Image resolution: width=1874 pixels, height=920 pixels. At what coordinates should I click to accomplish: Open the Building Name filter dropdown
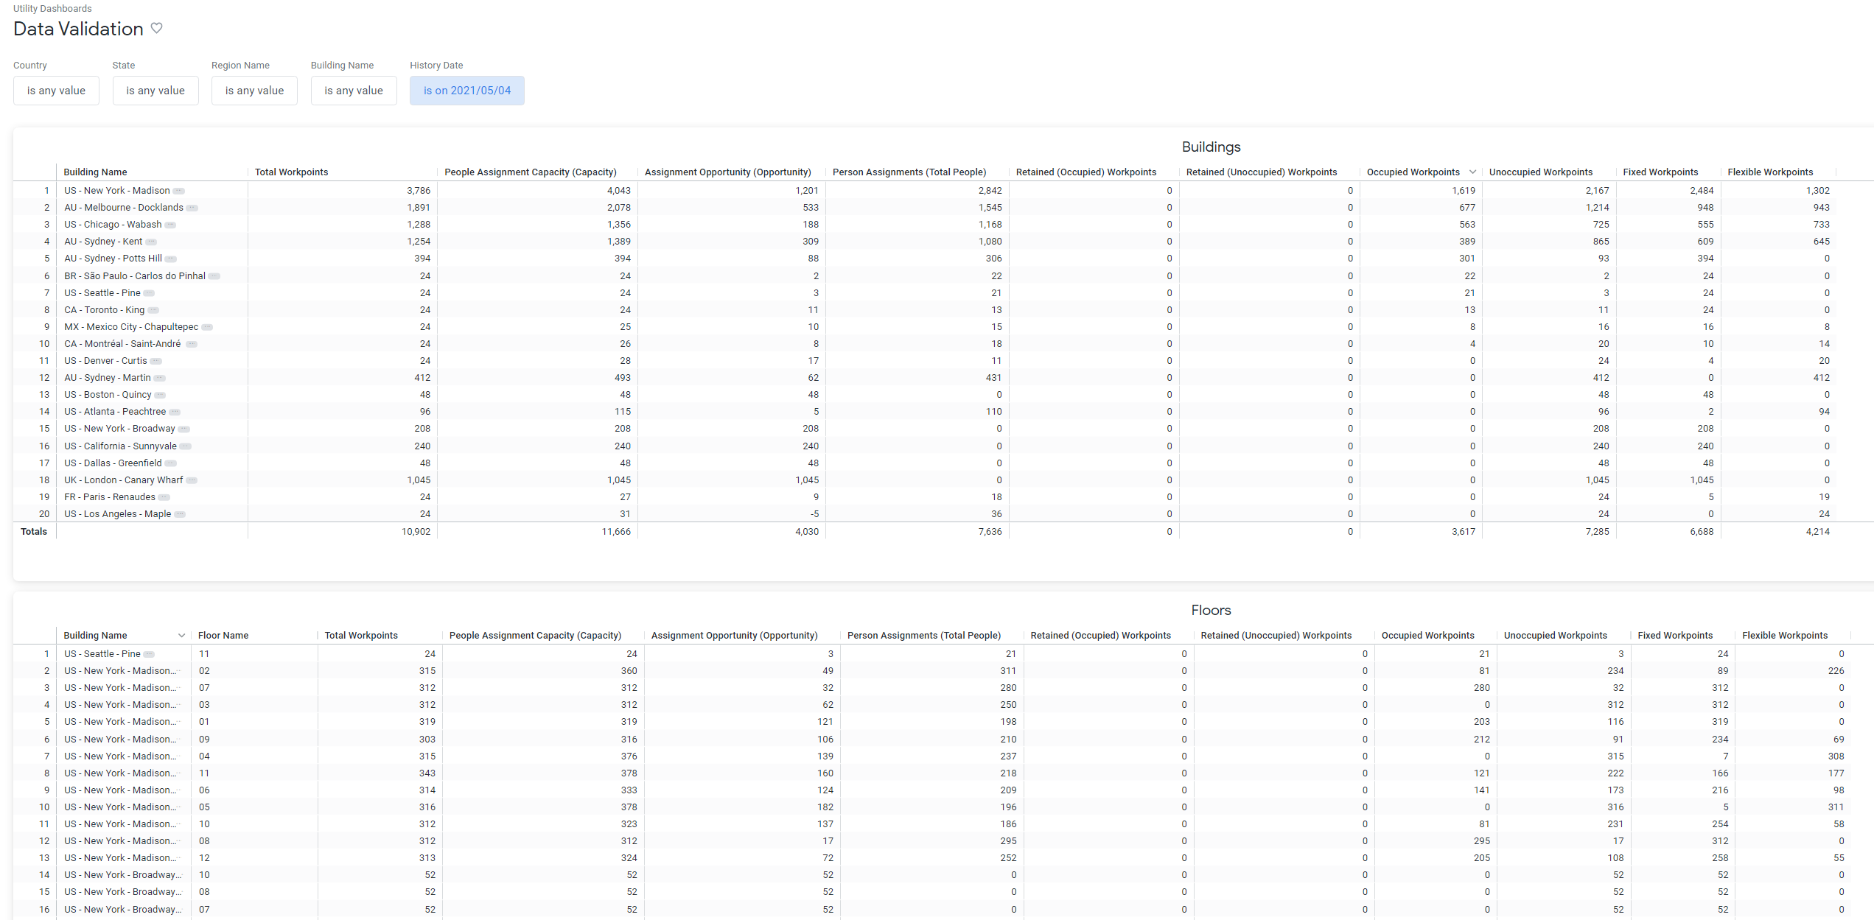(x=354, y=90)
